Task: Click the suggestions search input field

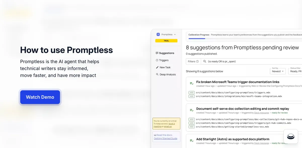Action: 252,61
